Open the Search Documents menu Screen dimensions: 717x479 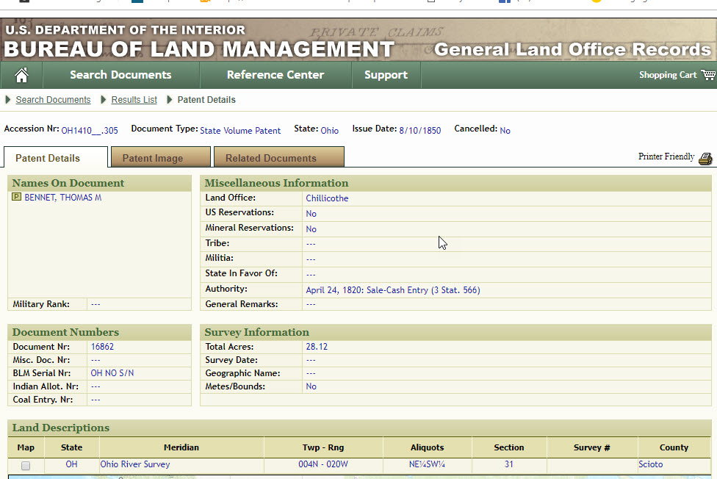(x=120, y=75)
